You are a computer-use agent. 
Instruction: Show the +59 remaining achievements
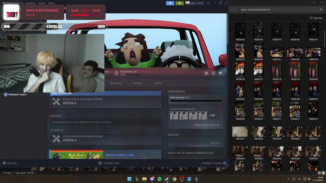point(212,115)
